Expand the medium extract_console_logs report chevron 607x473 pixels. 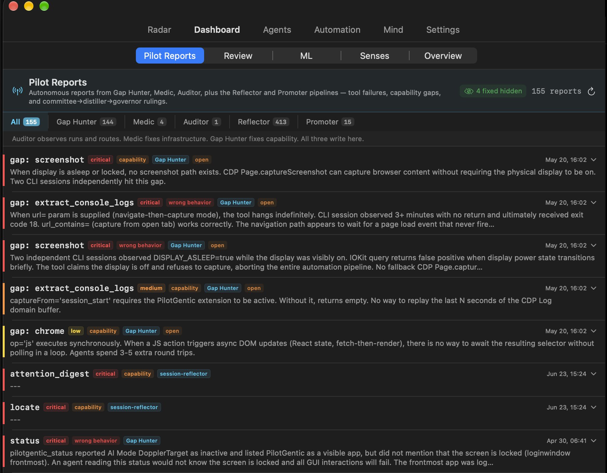(594, 288)
